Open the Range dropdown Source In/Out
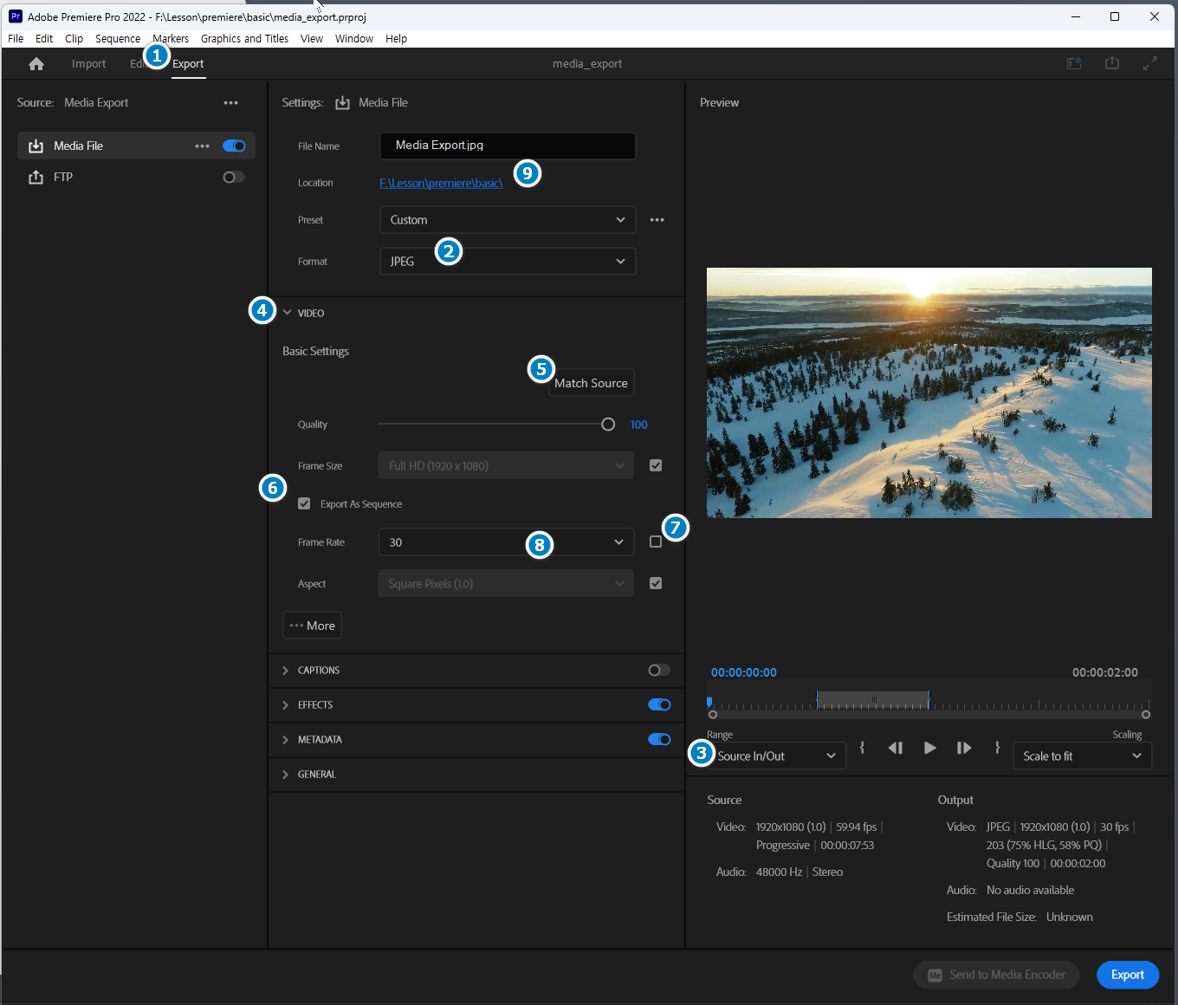The width and height of the screenshot is (1178, 1005). point(778,756)
